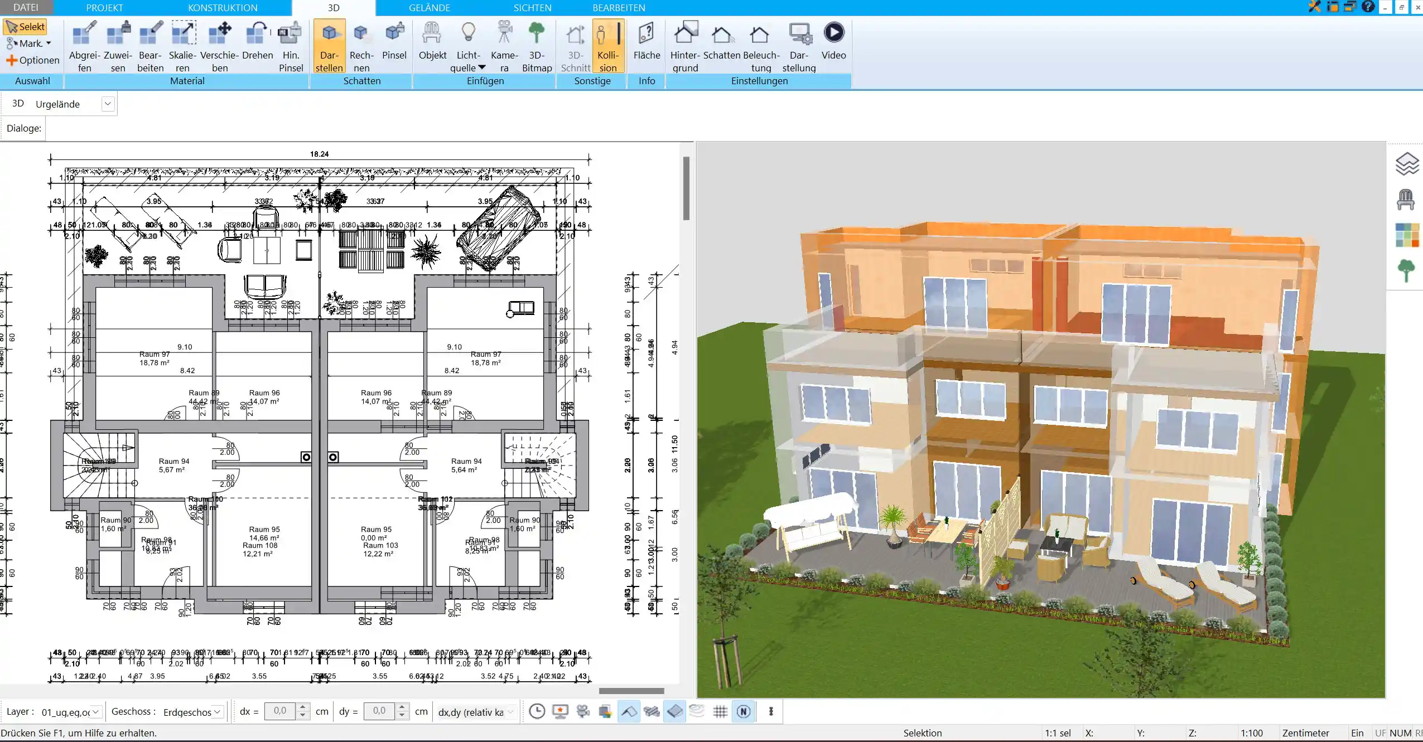Open Hintergrund settings

(685, 46)
